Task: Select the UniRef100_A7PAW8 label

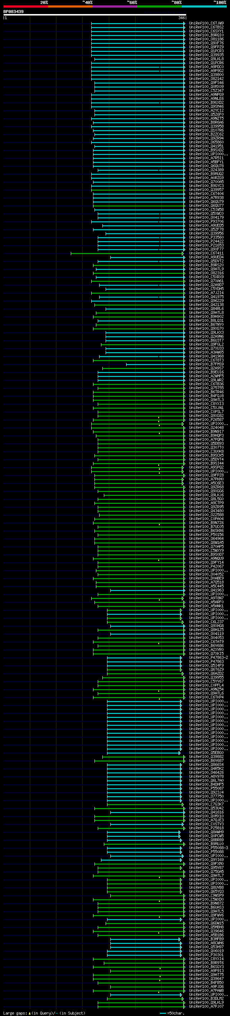Action: pyautogui.click(x=206, y=990)
